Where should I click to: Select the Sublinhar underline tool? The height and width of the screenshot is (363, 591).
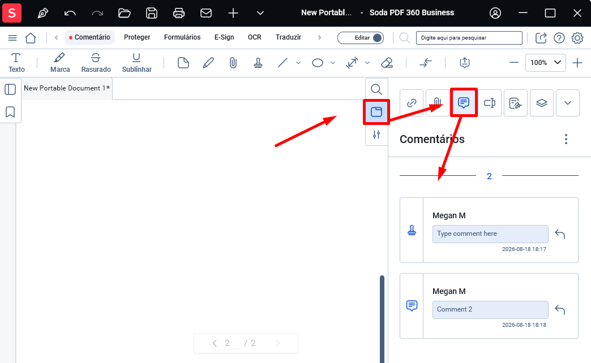pos(137,63)
